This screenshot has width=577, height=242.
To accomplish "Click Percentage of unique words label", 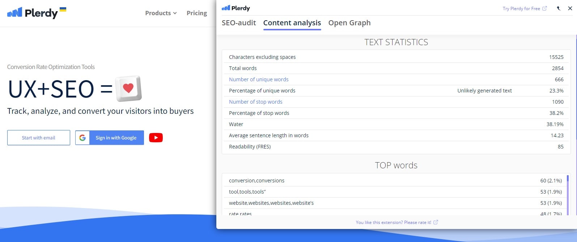I will tap(262, 91).
